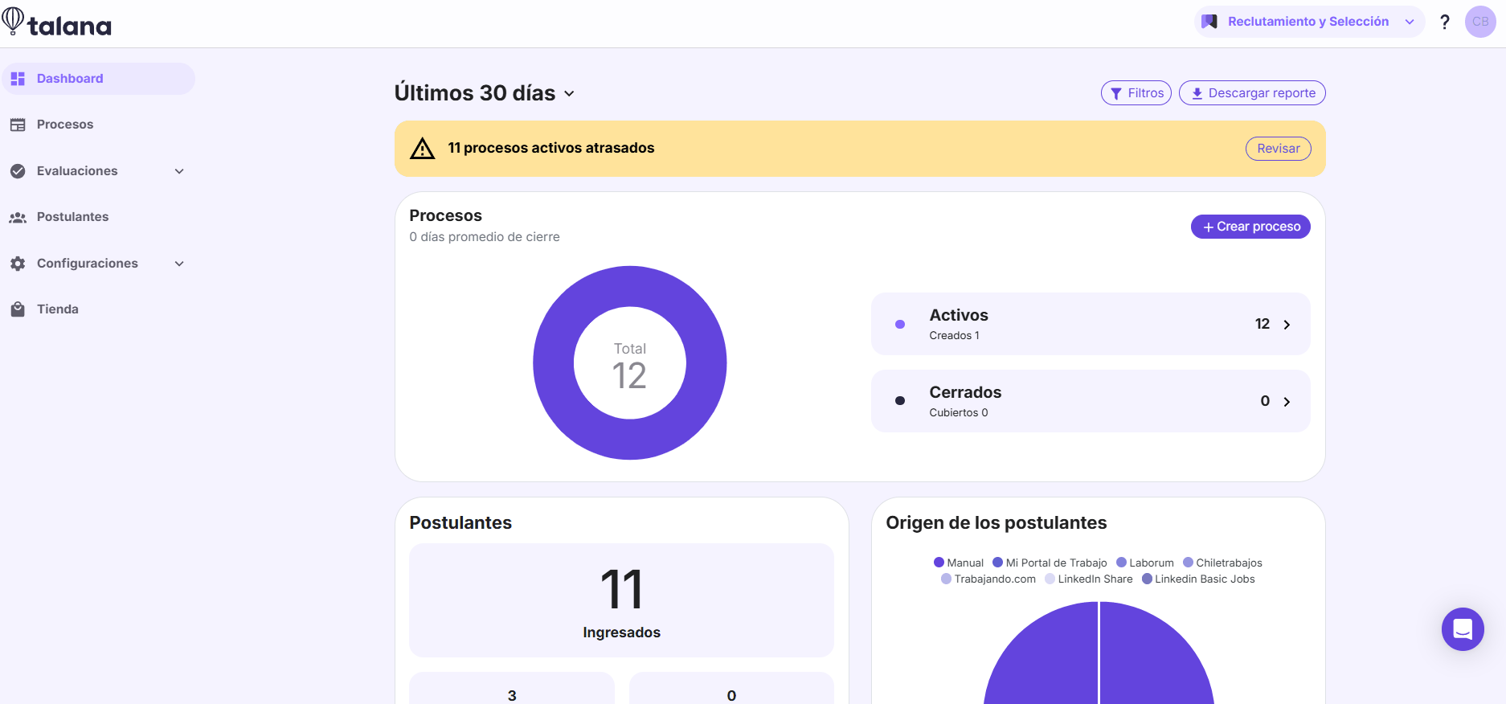Click the Postulantes people icon
Viewport: 1506px width, 704px height.
tap(18, 217)
